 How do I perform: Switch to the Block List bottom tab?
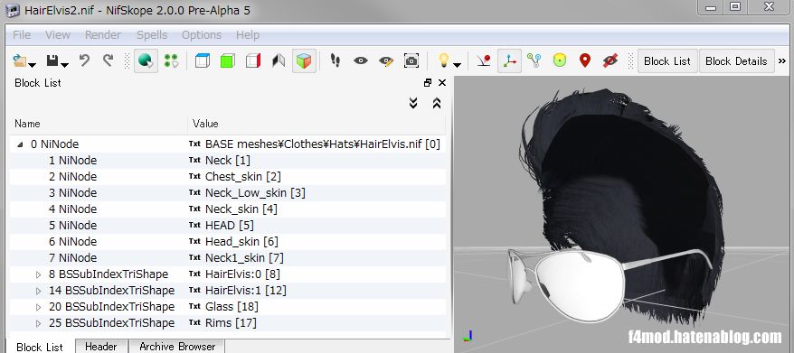(40, 347)
